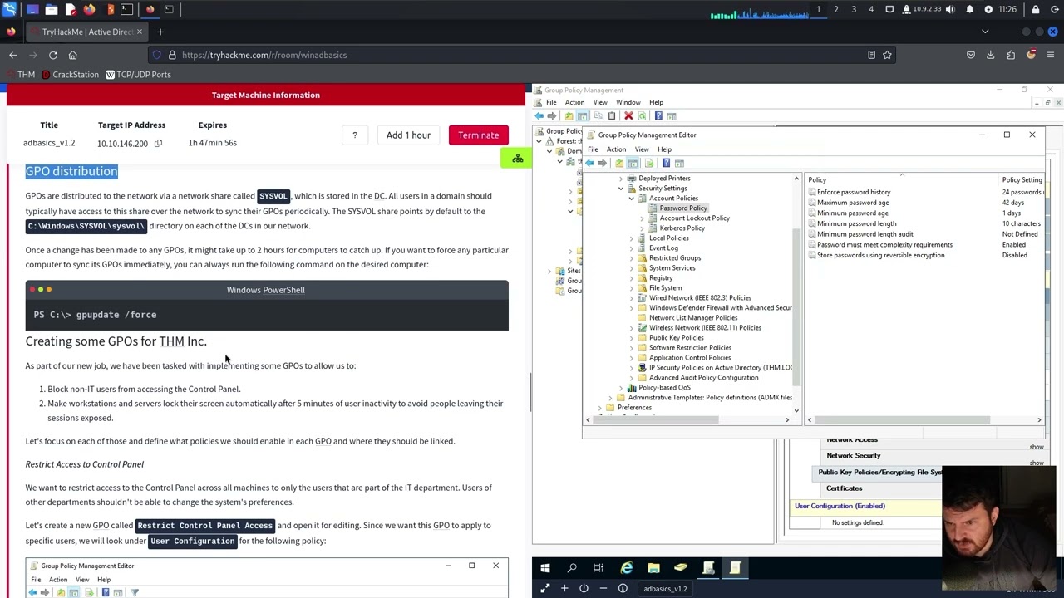Screen dimensions: 1064x598
Task: Open View menu in Group Policy Management Editor
Action: [x=642, y=149]
